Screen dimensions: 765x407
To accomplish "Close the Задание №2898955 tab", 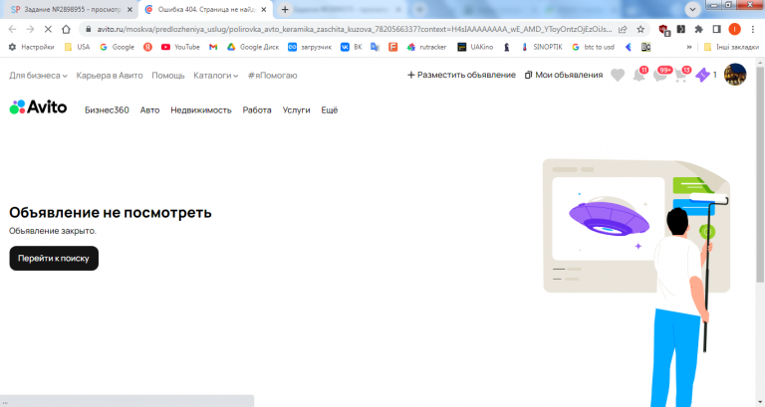I will [x=129, y=9].
